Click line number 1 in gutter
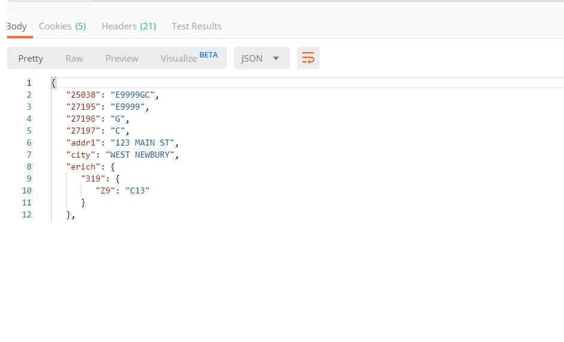Viewport: 564px width, 342px height. [29, 83]
